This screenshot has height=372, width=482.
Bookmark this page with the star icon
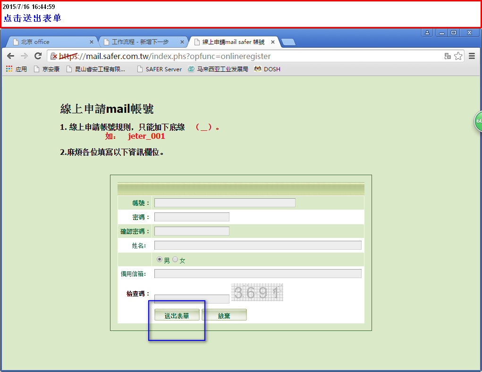coord(458,56)
